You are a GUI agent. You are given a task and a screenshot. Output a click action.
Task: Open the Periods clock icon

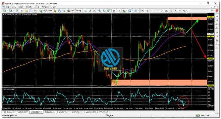(130, 11)
